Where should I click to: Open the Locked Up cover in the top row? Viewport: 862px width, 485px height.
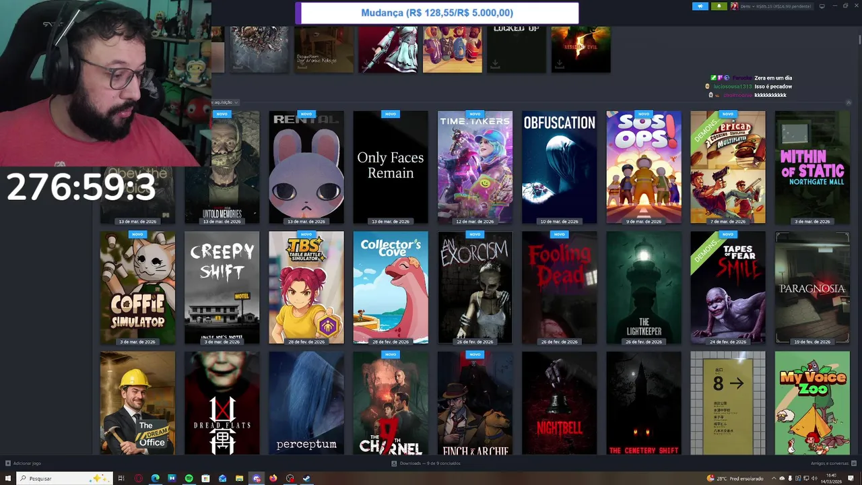click(517, 49)
